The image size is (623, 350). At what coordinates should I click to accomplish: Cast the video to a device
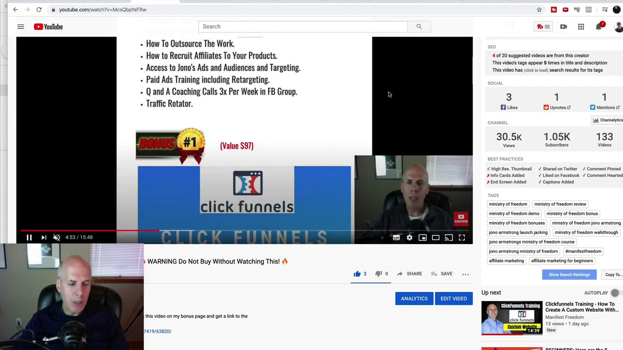[x=449, y=237]
